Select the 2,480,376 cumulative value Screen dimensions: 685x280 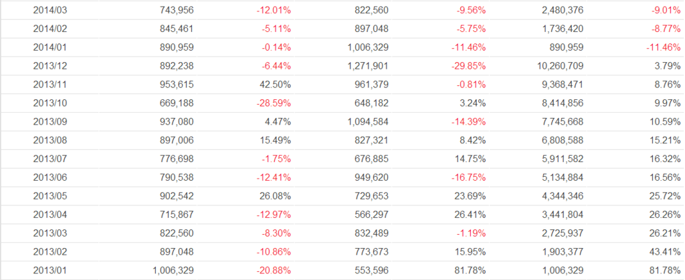(563, 10)
